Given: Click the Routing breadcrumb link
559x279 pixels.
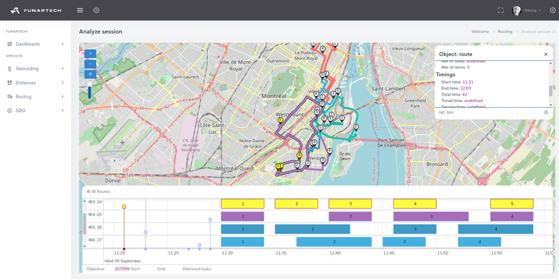Looking at the screenshot, I should tap(505, 32).
